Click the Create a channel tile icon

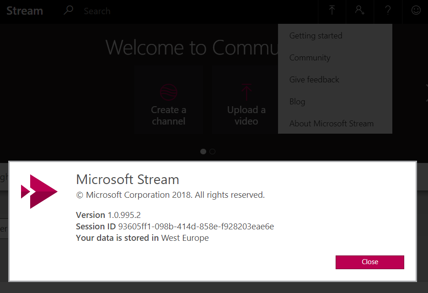[168, 92]
